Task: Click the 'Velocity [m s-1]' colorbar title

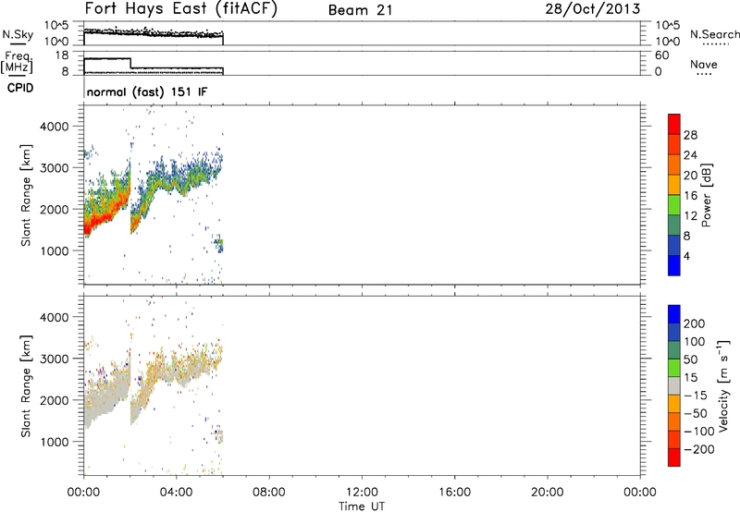Action: pyautogui.click(x=723, y=386)
